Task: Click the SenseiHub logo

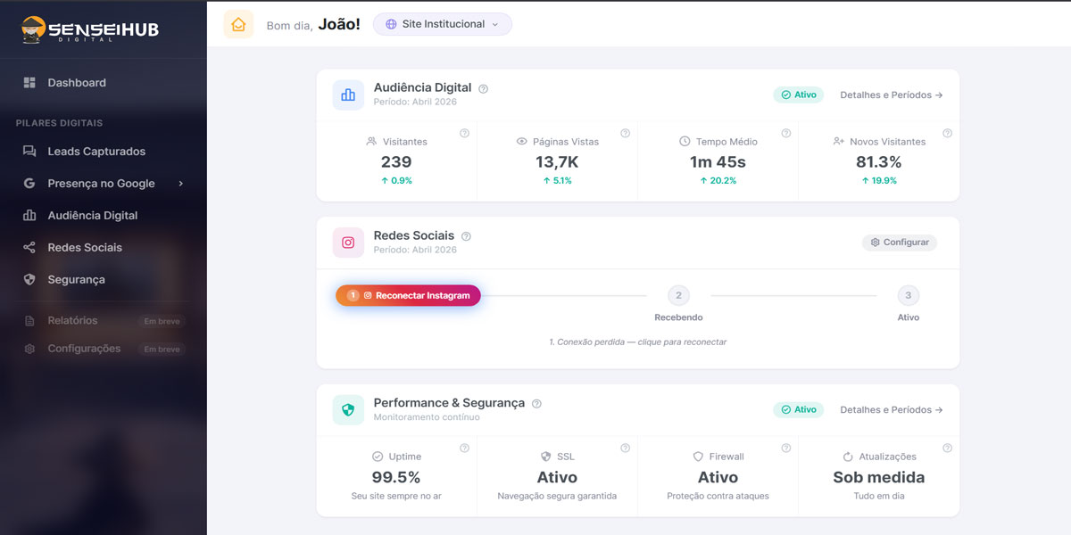Action: pyautogui.click(x=88, y=28)
